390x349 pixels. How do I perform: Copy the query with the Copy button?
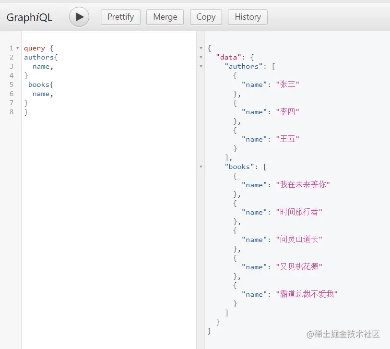click(206, 17)
